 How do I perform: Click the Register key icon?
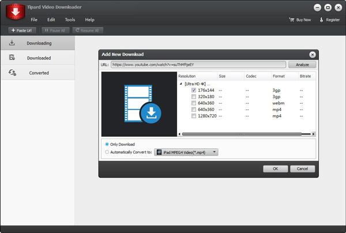tap(321, 20)
